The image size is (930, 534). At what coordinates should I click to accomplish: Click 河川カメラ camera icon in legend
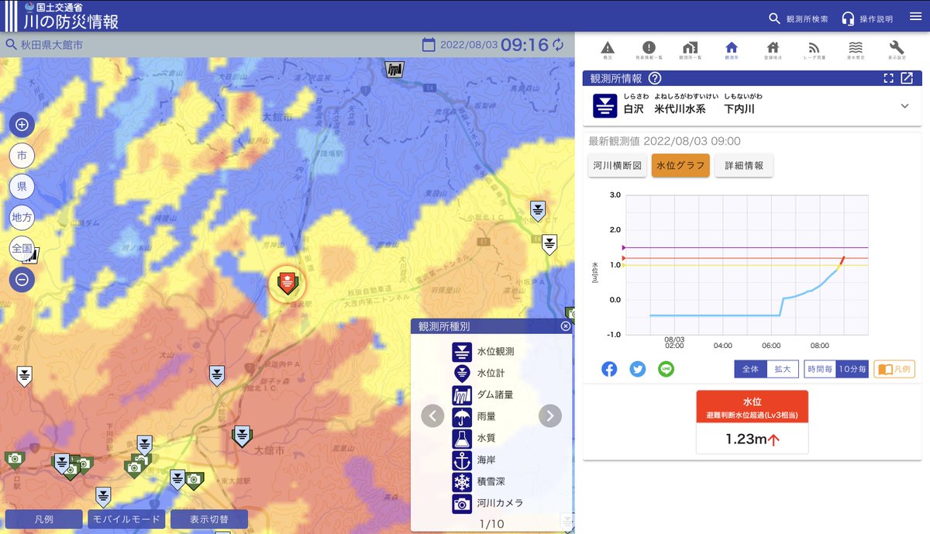point(462,503)
